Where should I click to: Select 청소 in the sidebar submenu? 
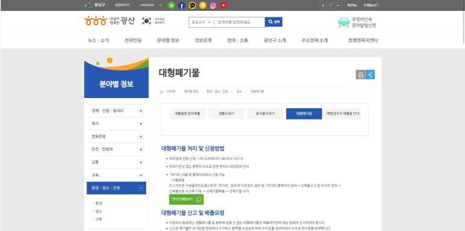(x=99, y=211)
